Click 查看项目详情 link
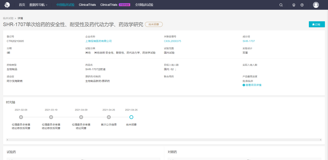328x160 pixels. 253,85
